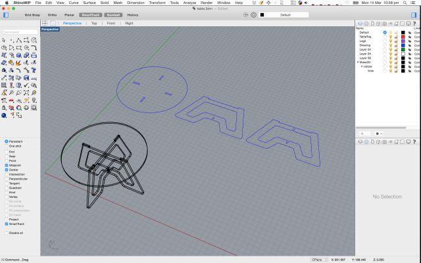Click the layers panel horizontal scrollbar
The image size is (421, 263).
pyautogui.click(x=381, y=128)
